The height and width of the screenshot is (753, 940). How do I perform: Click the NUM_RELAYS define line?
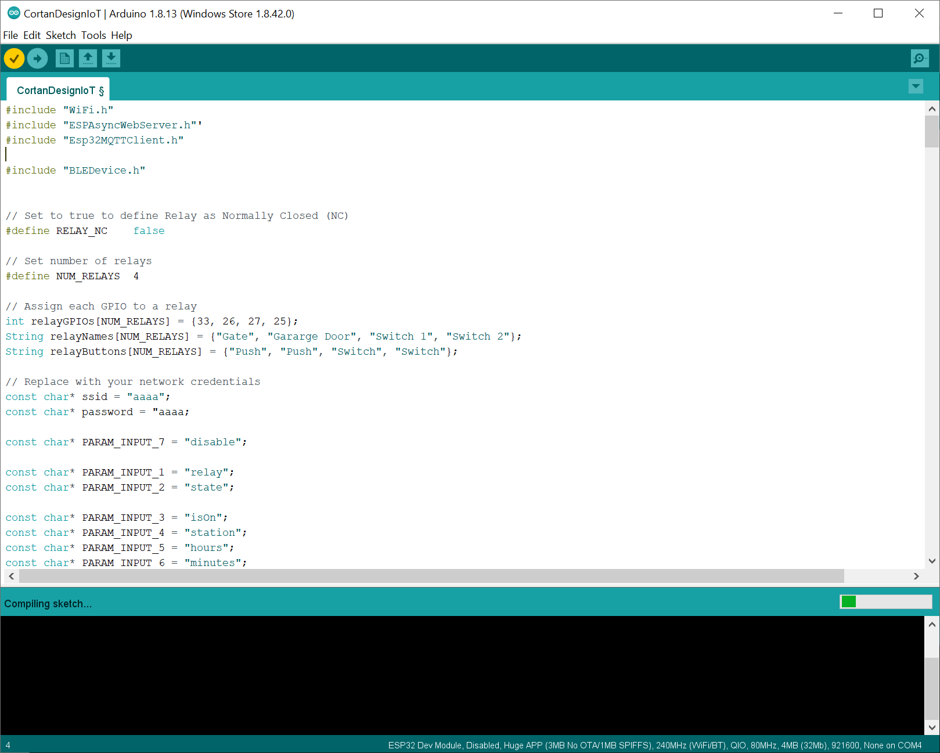tap(72, 276)
